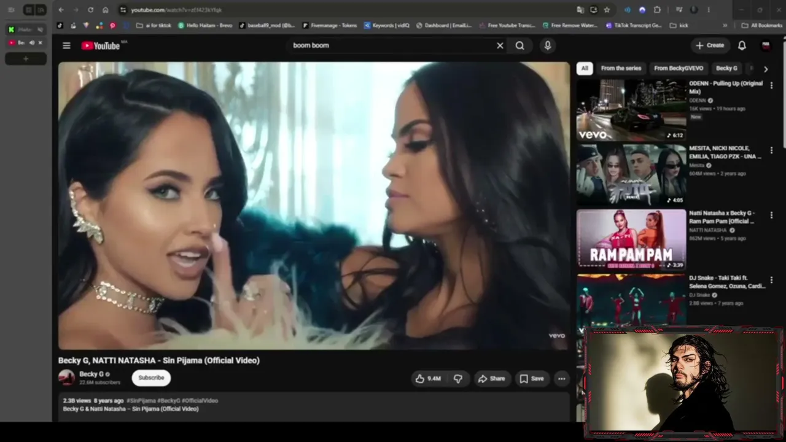Viewport: 786px width, 442px height.
Task: Open the Fivemanage - Tokens bookmark
Action: (x=329, y=26)
